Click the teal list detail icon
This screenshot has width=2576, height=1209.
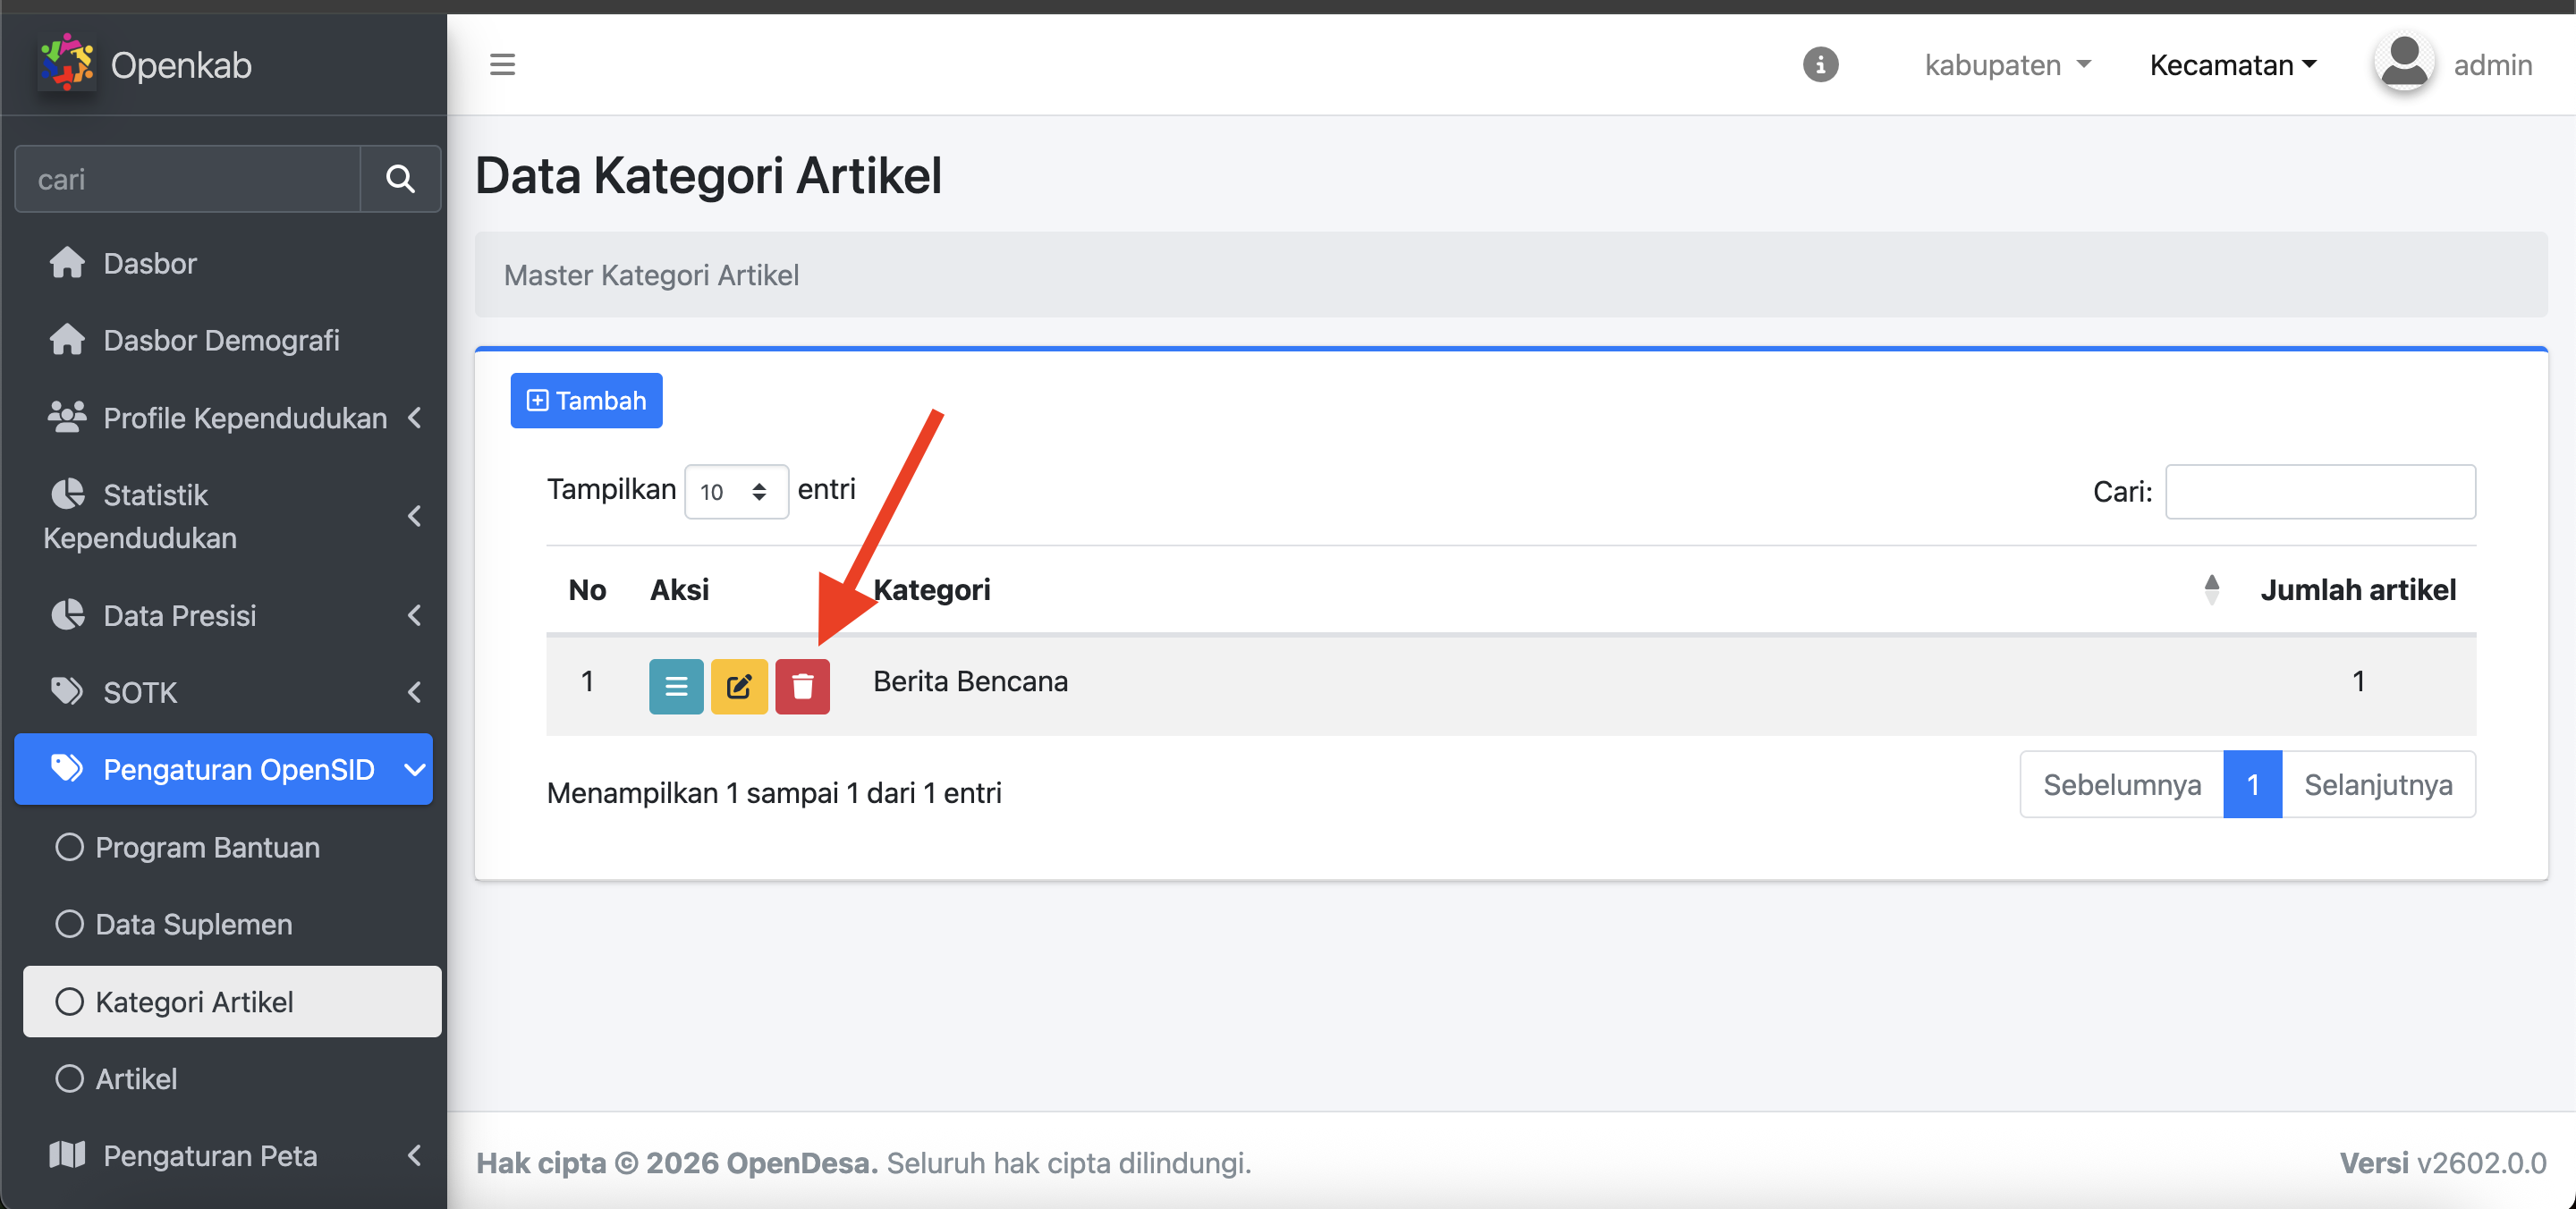[676, 686]
